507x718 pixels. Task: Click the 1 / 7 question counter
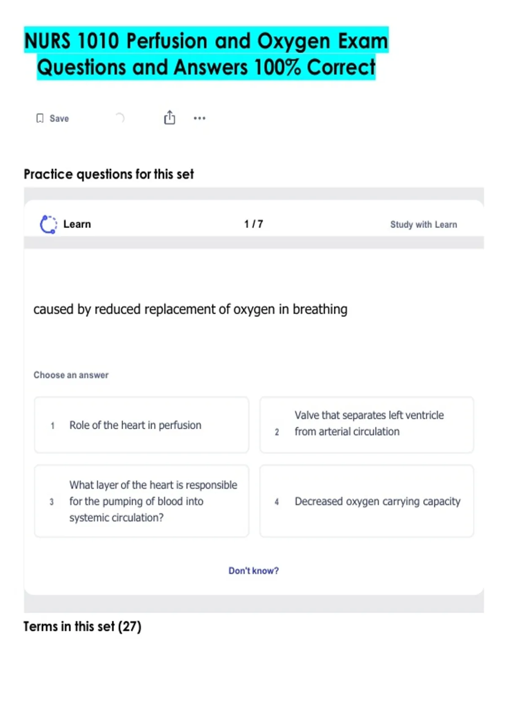tap(253, 224)
